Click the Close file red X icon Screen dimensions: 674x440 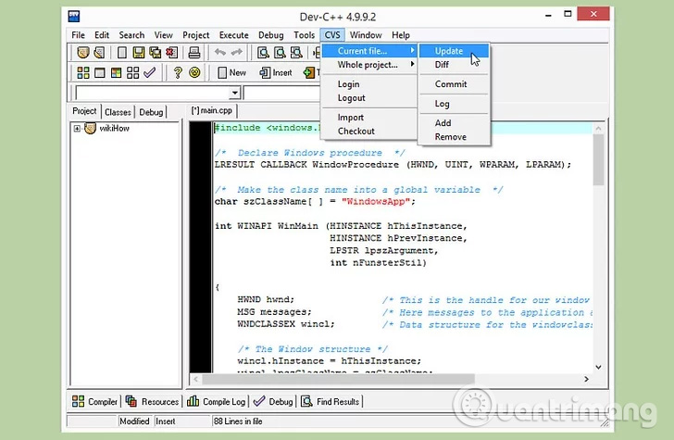point(171,53)
